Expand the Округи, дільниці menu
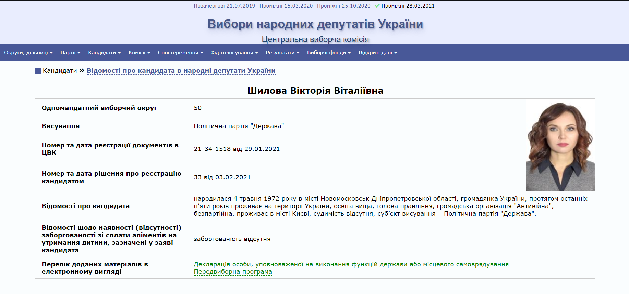Viewport: 629px width, 294px height. click(x=28, y=53)
